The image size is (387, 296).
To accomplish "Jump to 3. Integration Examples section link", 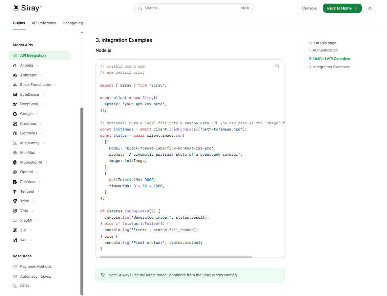I will (x=329, y=67).
